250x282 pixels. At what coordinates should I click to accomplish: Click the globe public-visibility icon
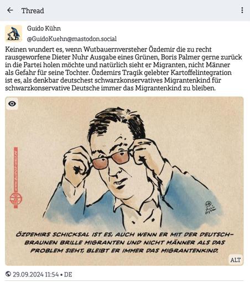click(8, 274)
